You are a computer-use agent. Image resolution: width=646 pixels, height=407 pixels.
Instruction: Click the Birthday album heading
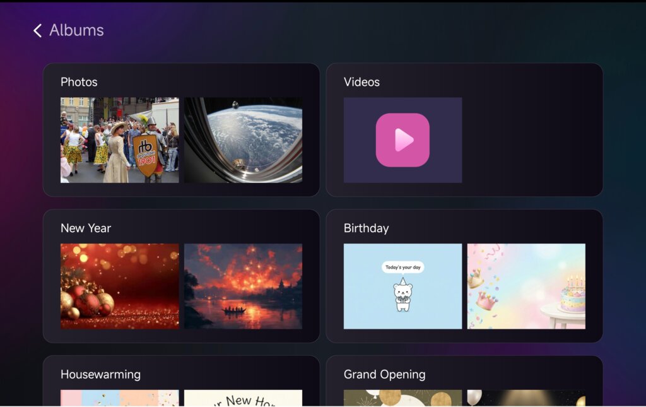[366, 228]
